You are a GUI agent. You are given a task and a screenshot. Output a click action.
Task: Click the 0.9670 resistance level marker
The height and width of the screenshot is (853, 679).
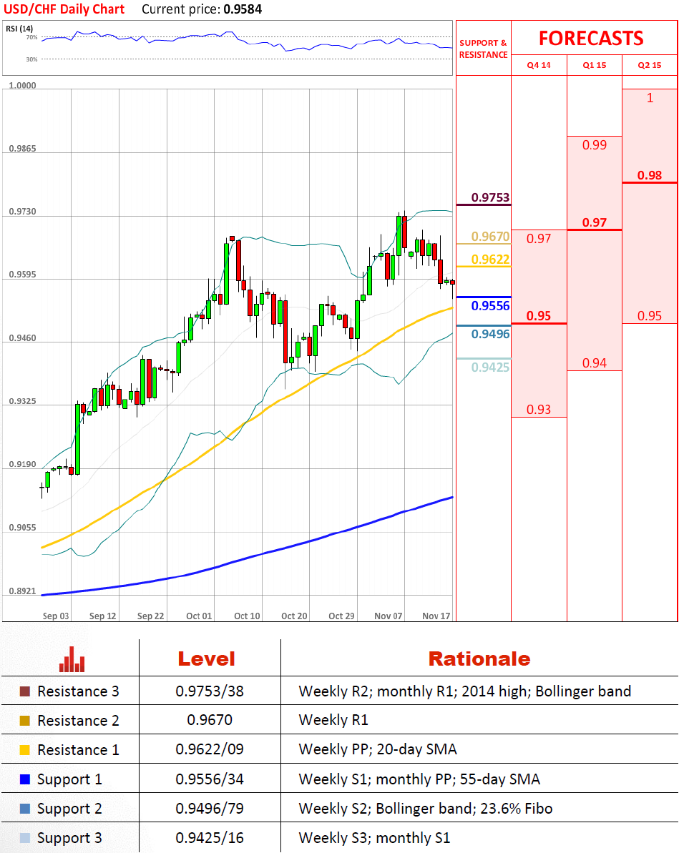490,237
